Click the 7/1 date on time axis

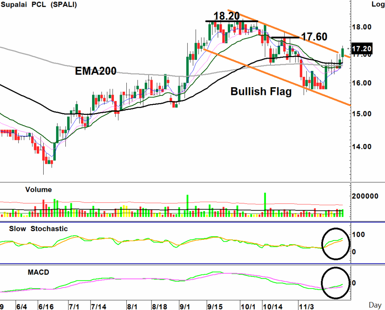click(x=74, y=307)
